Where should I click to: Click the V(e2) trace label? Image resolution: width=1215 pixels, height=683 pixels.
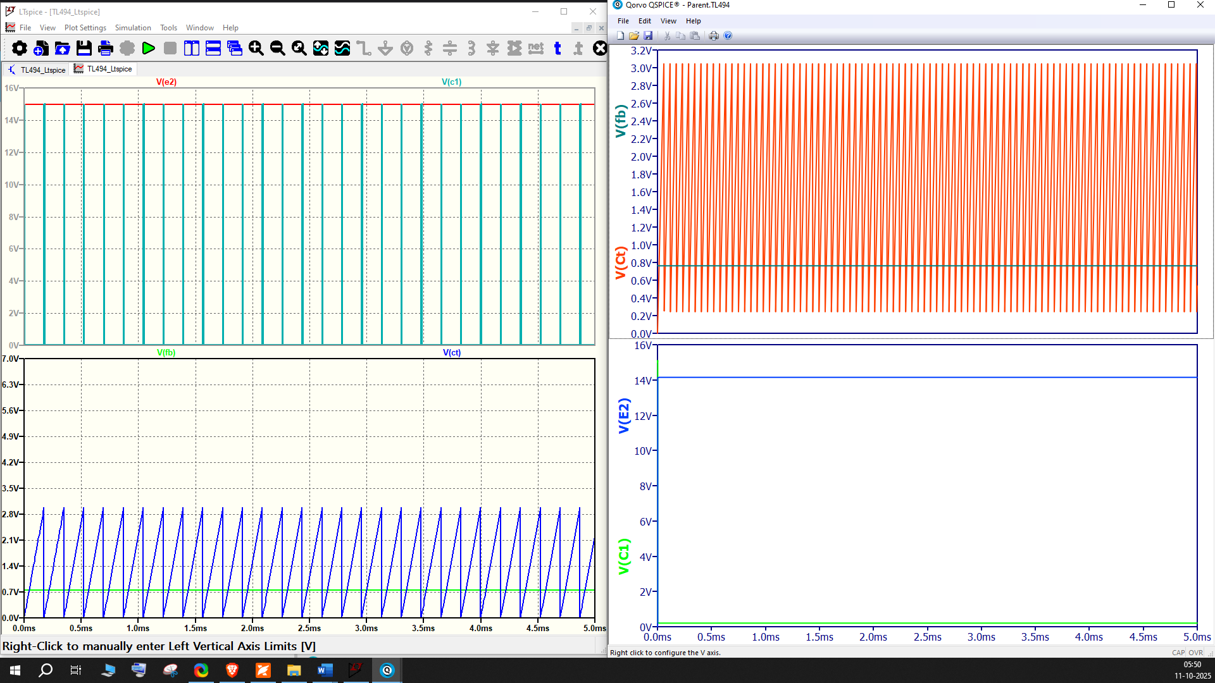pos(166,82)
